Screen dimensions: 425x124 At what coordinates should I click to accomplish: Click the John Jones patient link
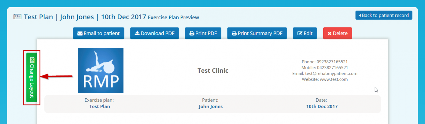(x=211, y=107)
